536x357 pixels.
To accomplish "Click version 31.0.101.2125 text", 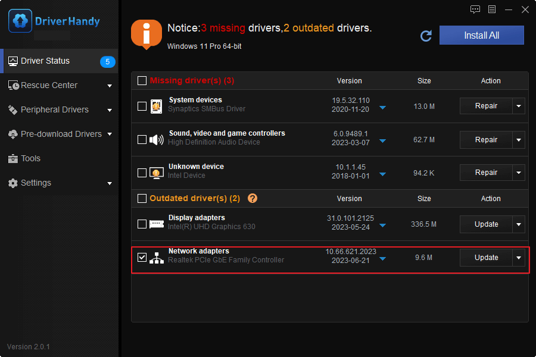I will tap(350, 218).
